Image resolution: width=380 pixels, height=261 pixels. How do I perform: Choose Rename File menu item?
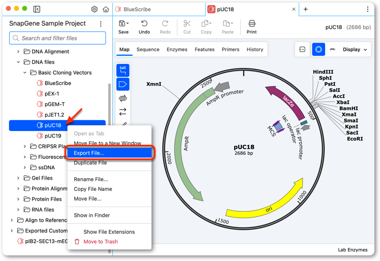pyautogui.click(x=109, y=179)
